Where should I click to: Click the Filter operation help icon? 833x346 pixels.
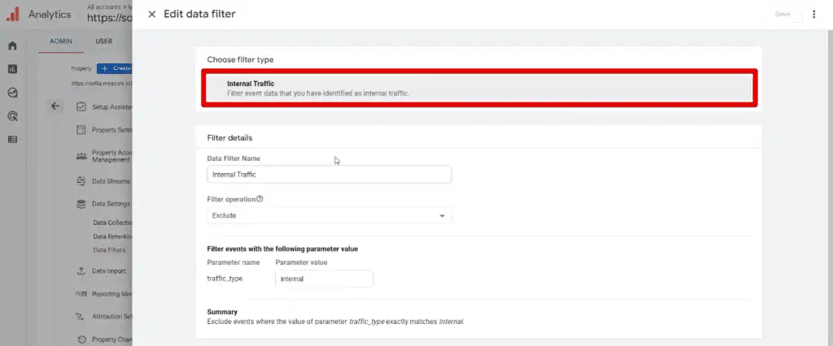click(x=259, y=199)
